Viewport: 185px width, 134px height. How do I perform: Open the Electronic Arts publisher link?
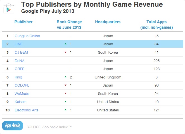26,110
